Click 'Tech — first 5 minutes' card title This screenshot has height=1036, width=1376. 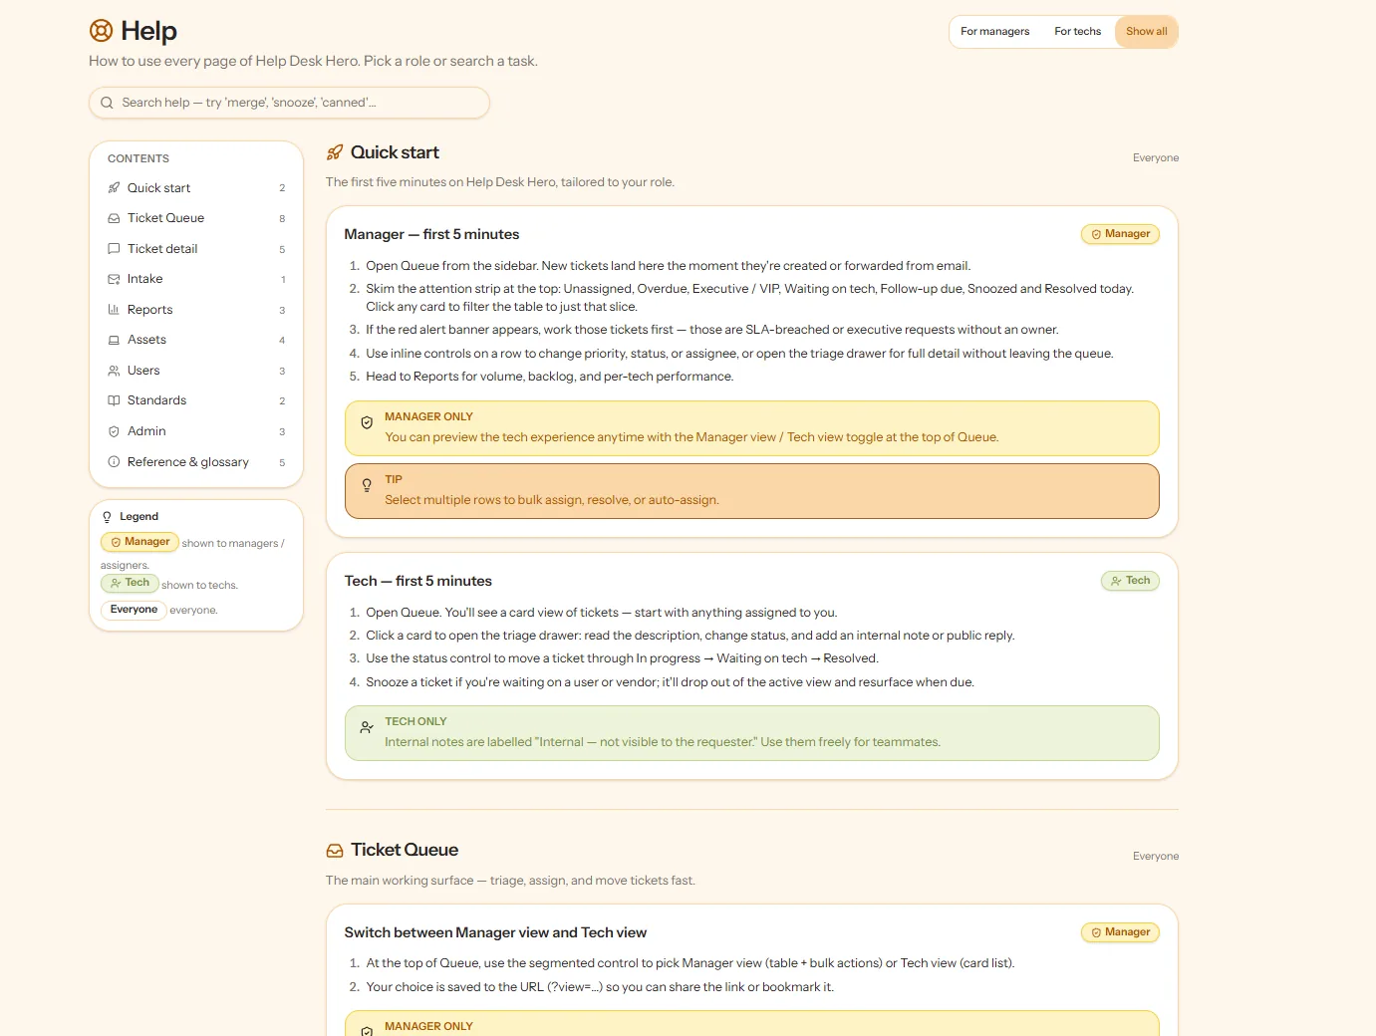418,581
